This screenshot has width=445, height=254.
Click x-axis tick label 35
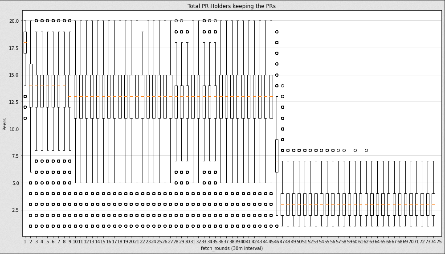pos(215,242)
